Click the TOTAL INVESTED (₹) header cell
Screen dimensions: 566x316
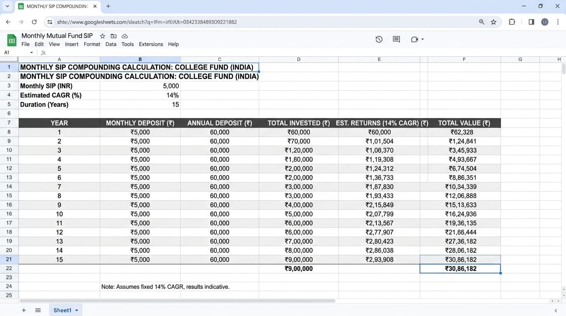(x=299, y=123)
